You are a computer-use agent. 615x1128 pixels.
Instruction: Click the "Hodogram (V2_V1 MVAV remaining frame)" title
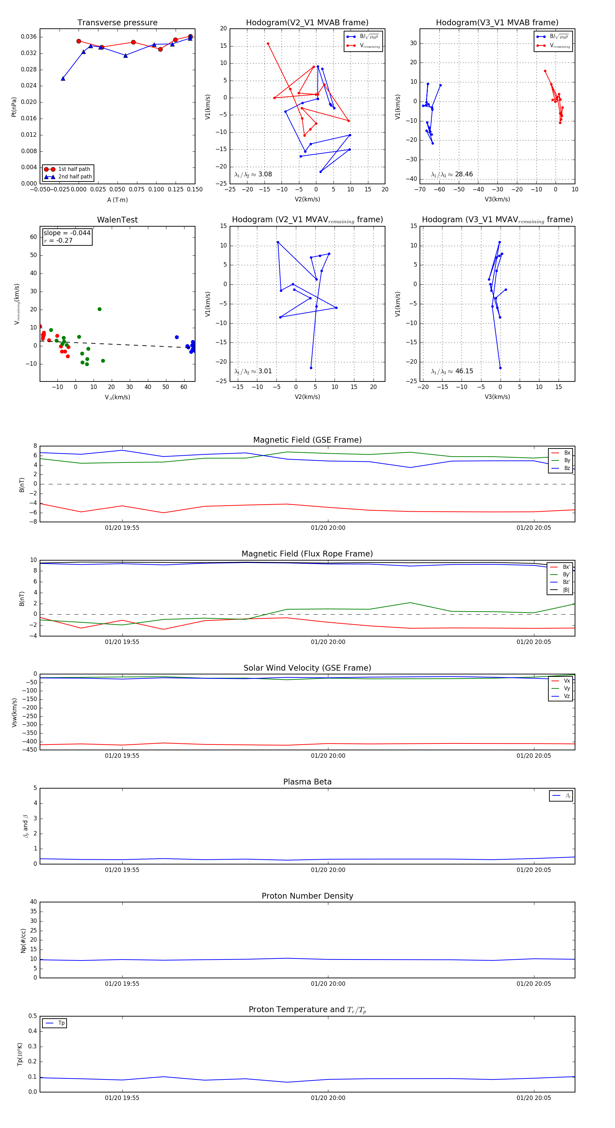[x=307, y=220]
